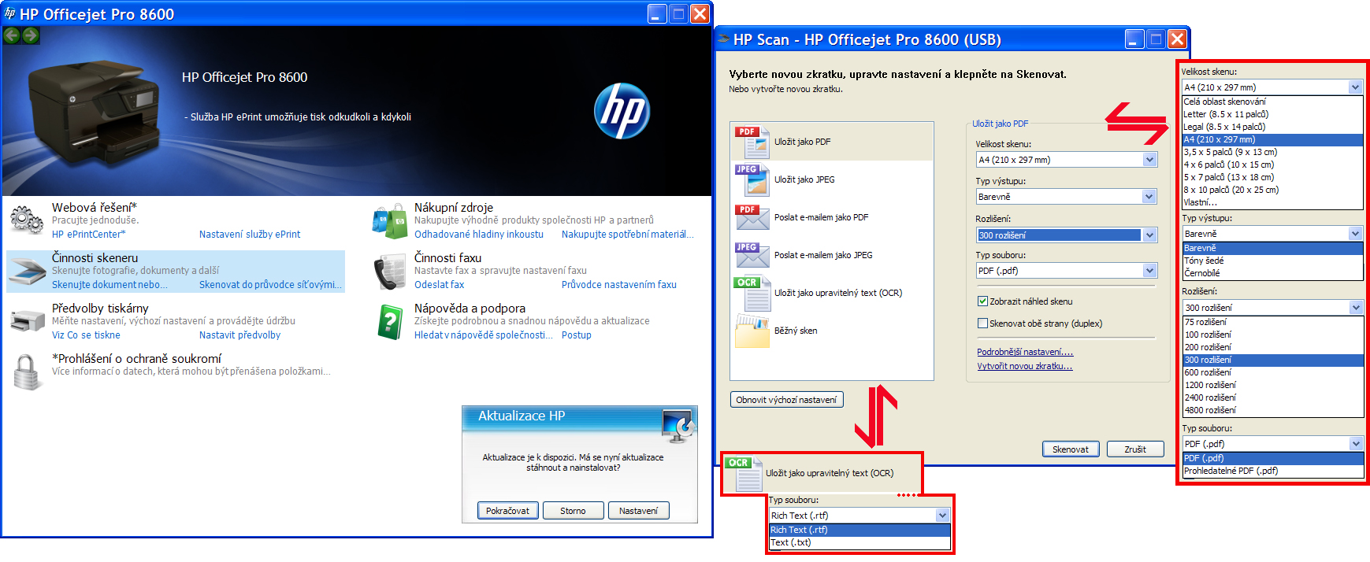Viewport: 1370px width, 562px height.
Task: Choose 1200 rozlišení from resolution list
Action: pyautogui.click(x=1272, y=385)
